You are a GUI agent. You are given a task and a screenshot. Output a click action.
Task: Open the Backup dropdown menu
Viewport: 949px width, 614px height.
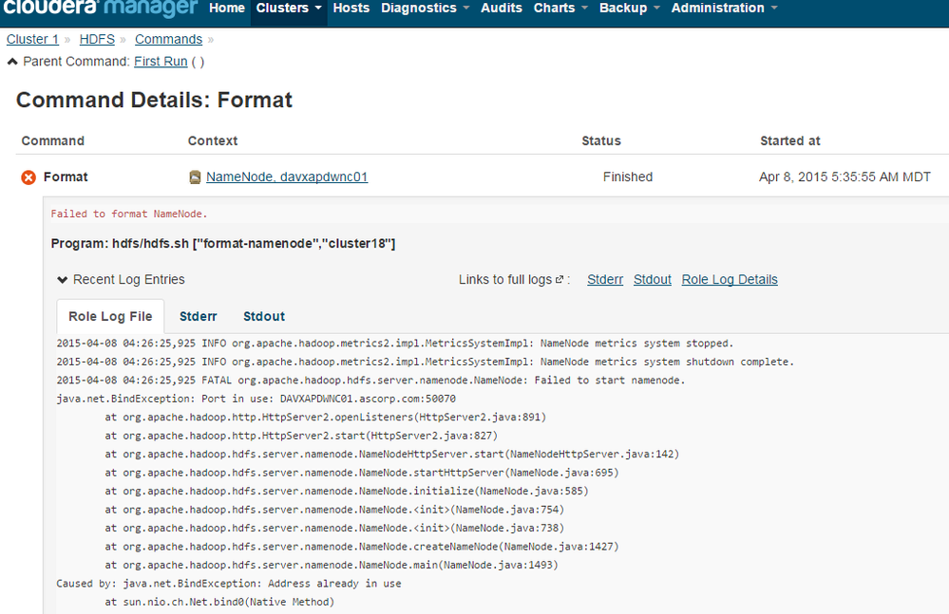tap(629, 9)
